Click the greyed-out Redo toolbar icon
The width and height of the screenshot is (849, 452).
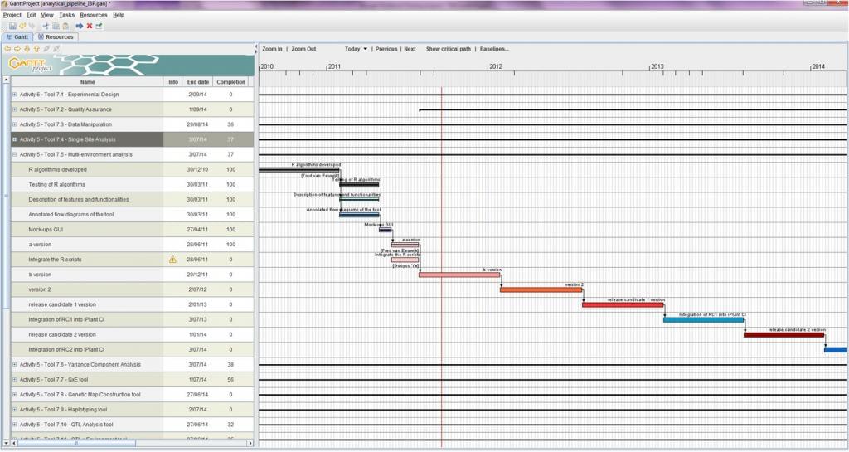(32, 26)
